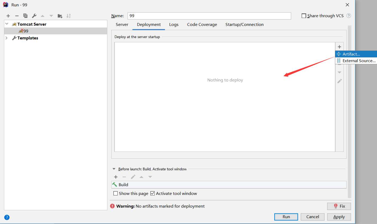Move before launch task up
Screen dimensions: 377x224
pos(141,177)
